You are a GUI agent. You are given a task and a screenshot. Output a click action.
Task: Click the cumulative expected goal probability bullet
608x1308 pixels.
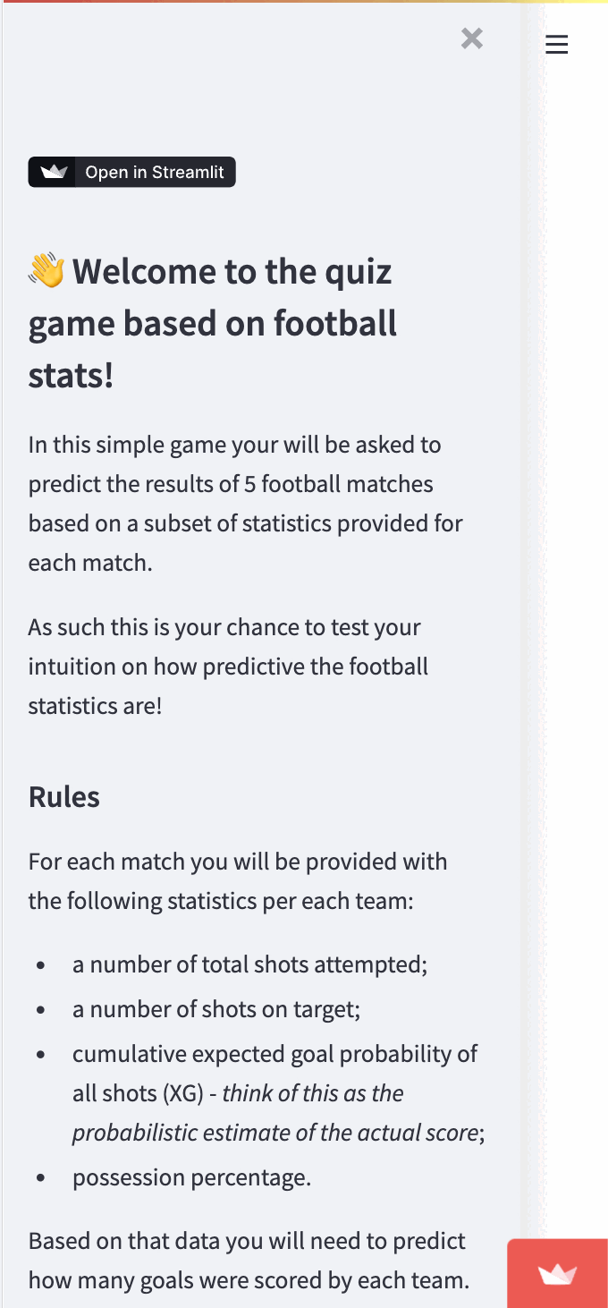tap(279, 1093)
